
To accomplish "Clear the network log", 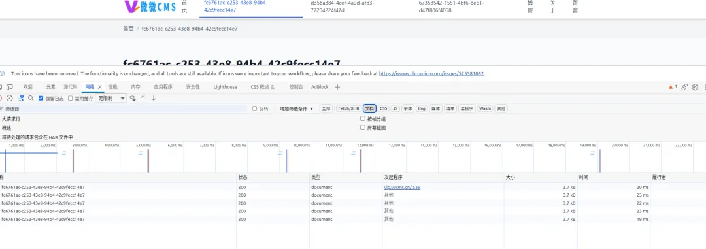I will 9,98.
